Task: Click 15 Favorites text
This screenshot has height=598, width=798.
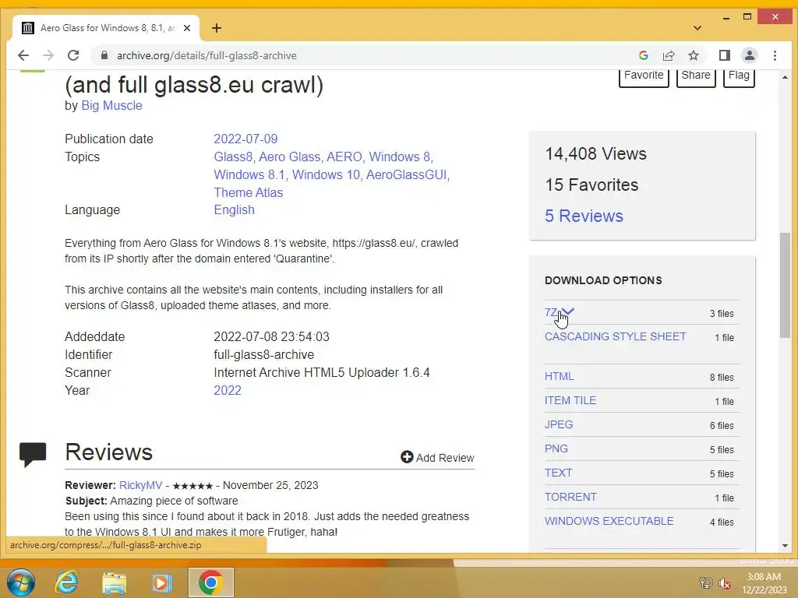Action: point(591,185)
